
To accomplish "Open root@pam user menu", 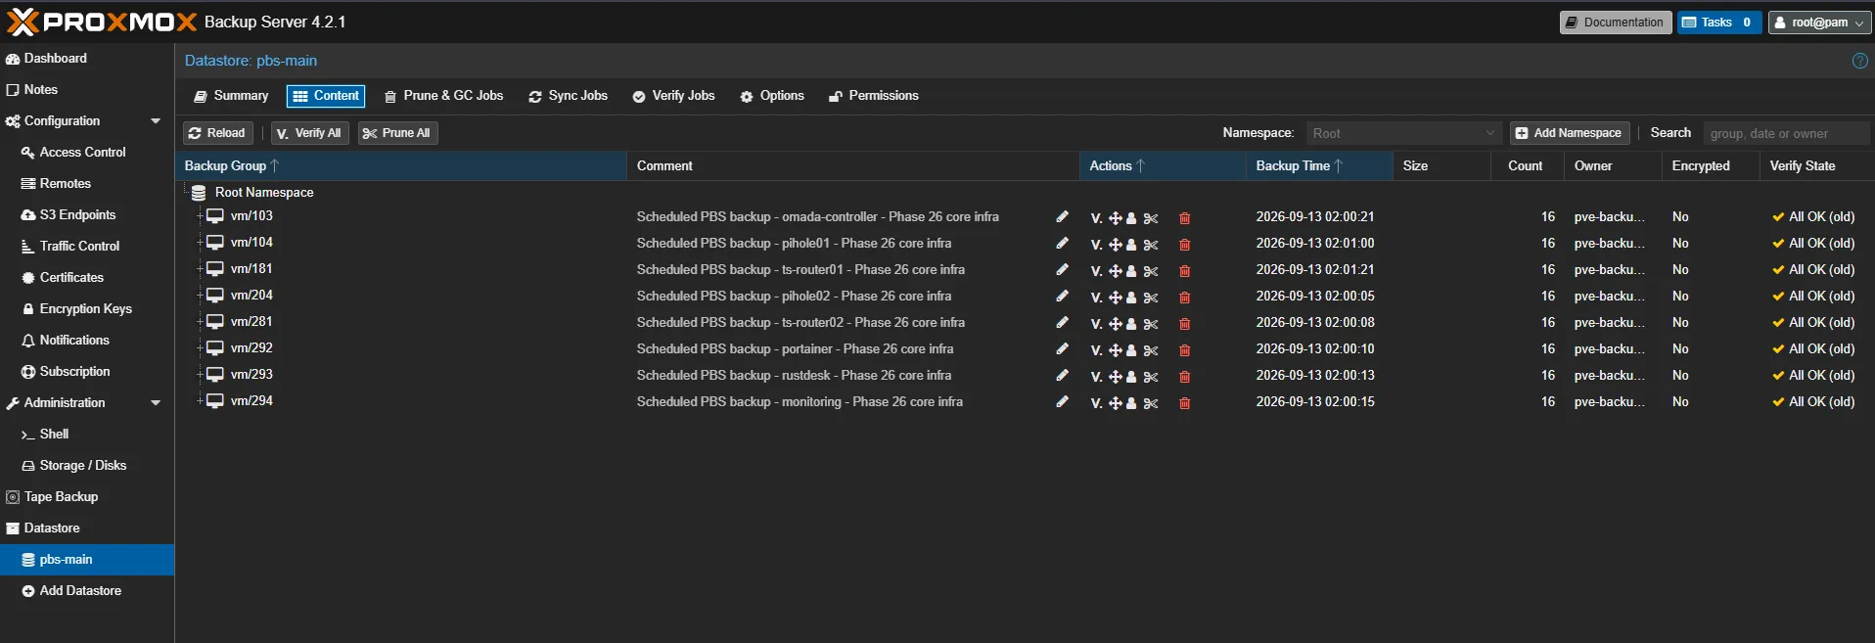I will [1819, 23].
